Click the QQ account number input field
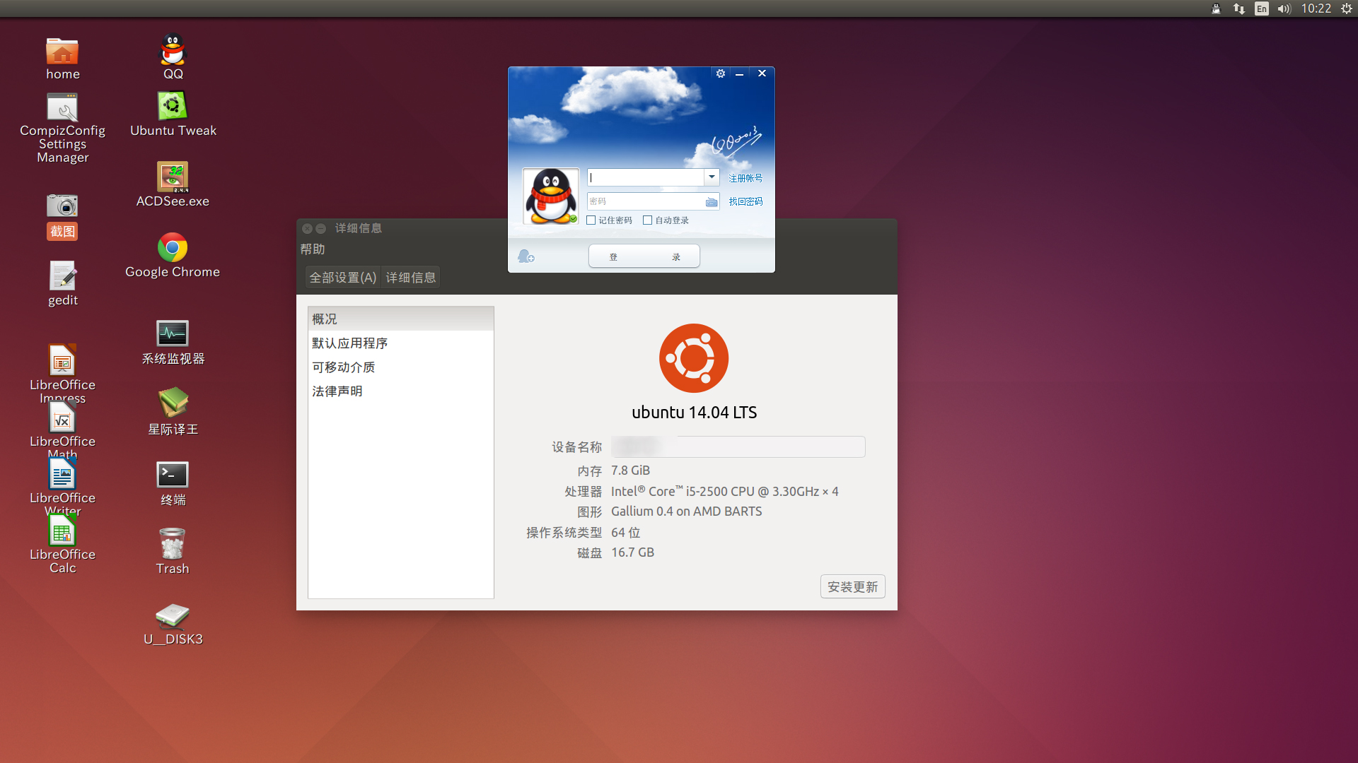Screen dimensions: 1358x763 tap(646, 177)
